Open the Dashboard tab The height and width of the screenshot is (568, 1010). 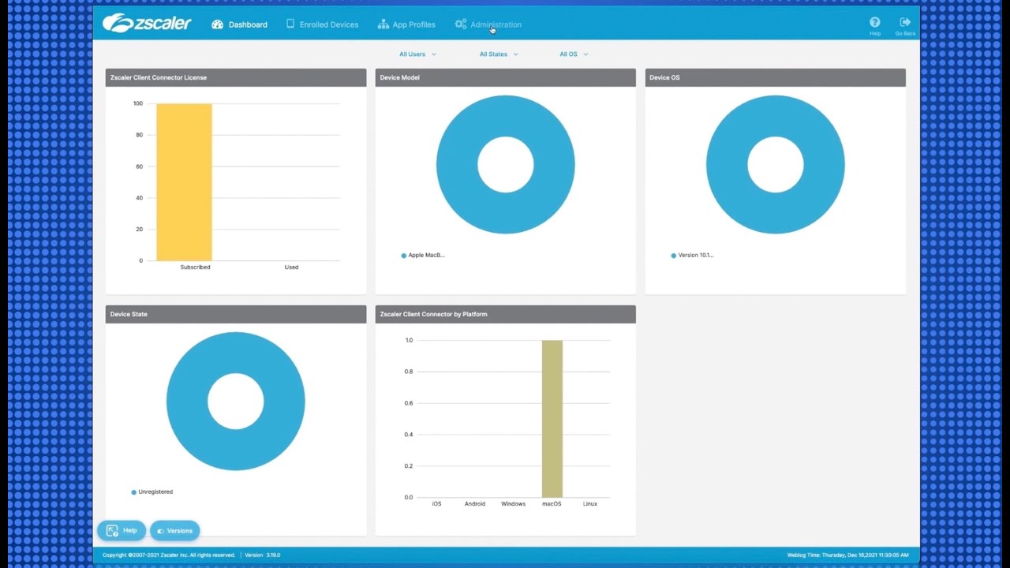(x=240, y=24)
